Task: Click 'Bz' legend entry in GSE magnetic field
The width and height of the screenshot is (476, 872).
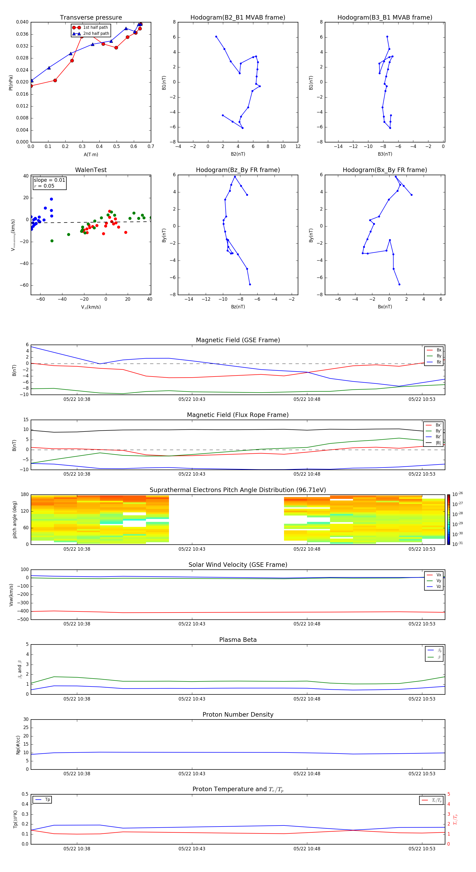Action: (x=434, y=362)
